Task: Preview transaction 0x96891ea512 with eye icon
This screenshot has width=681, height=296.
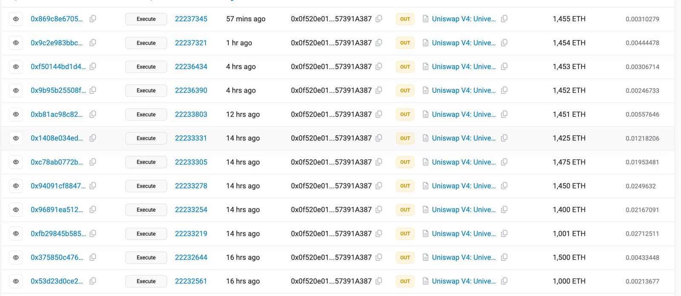Action: [16, 209]
